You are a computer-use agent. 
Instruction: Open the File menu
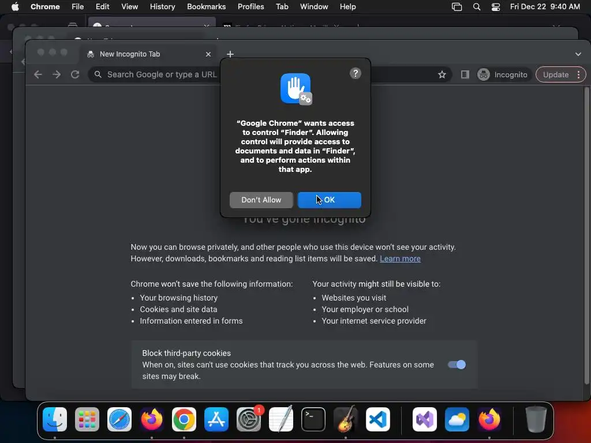pos(78,6)
